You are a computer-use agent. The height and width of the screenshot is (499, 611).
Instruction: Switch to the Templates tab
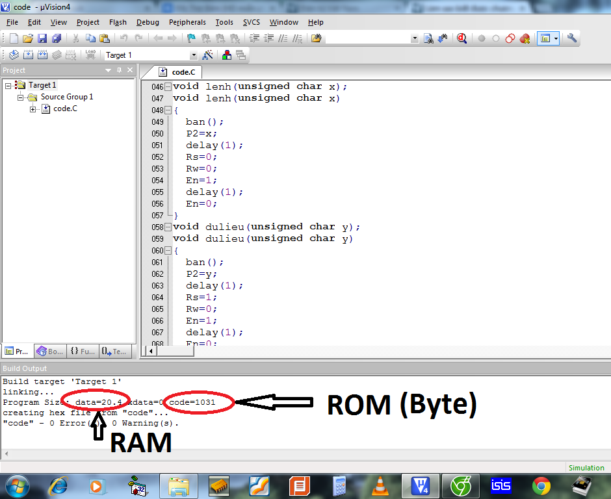(114, 352)
